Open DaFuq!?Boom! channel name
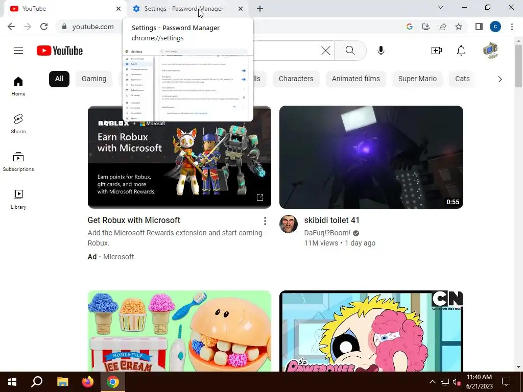The image size is (523, 392). [x=327, y=233]
